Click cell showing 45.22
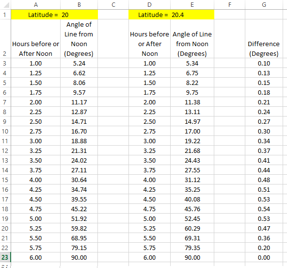 [x=79, y=209]
